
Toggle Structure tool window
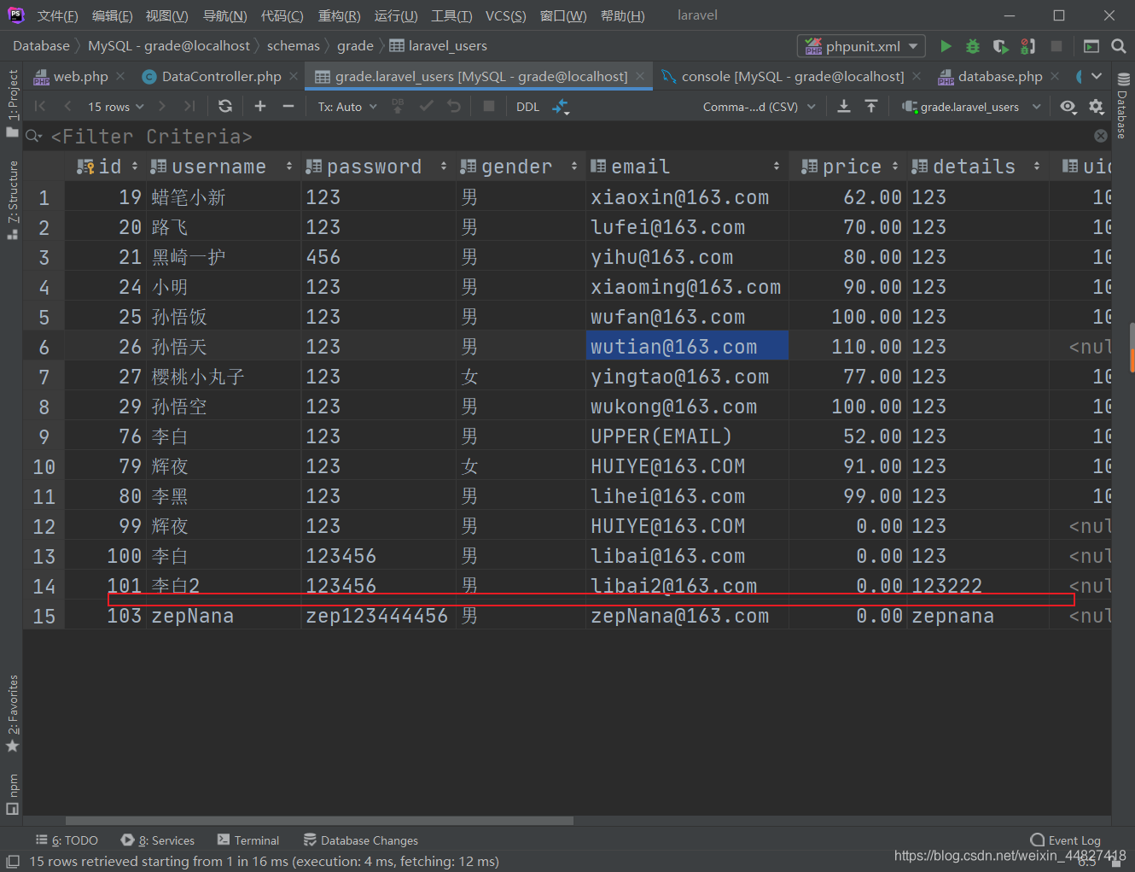[12, 200]
